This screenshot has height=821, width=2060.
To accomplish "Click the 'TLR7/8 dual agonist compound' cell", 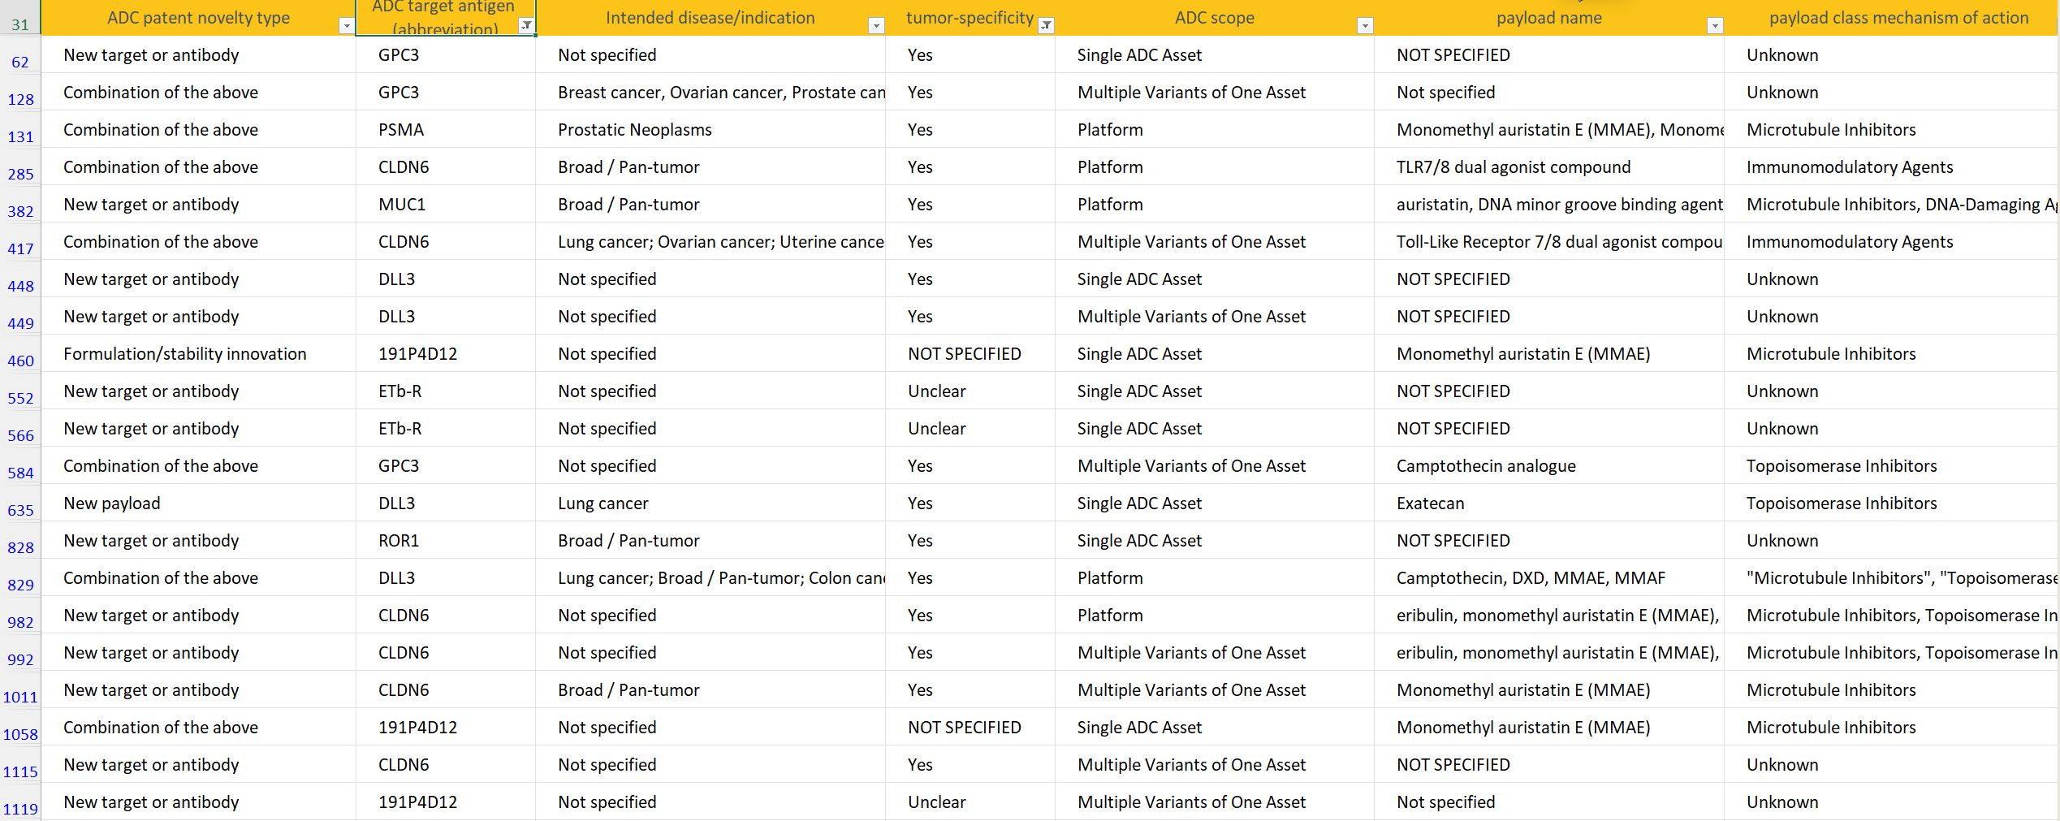I will 1549,166.
